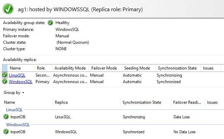
Task: Open the WindowsSQL replica link
Action: coord(21,82)
